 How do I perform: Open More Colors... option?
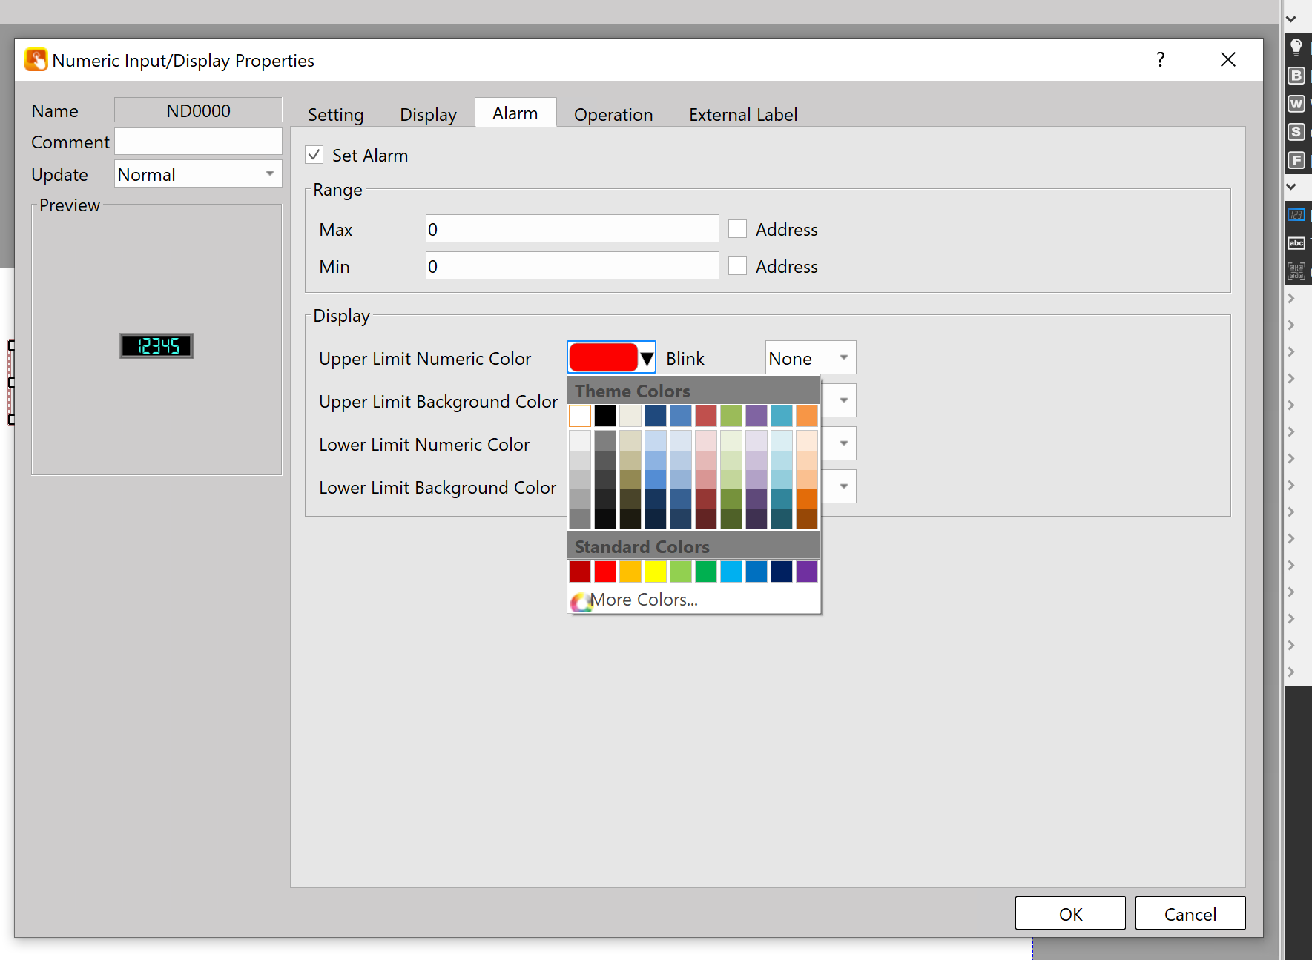pyautogui.click(x=642, y=600)
